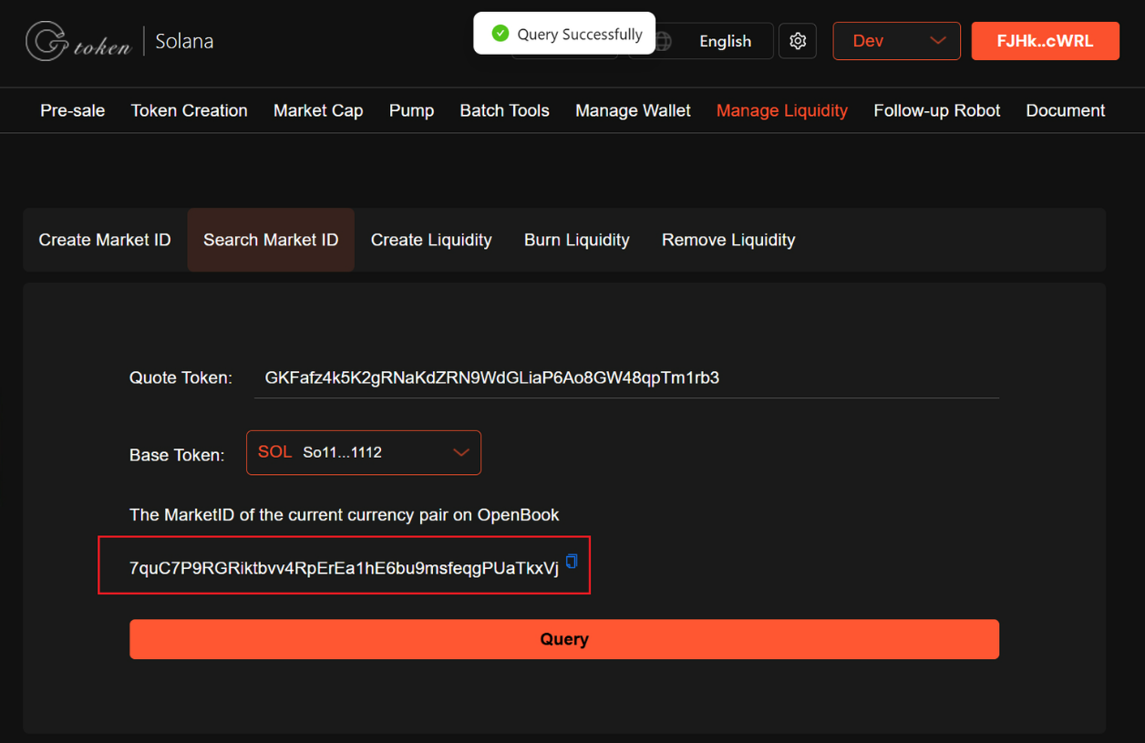
Task: Select Manage Liquidity in navigation
Action: pos(782,110)
